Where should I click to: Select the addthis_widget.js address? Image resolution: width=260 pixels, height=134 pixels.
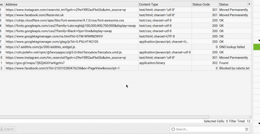[40, 47]
